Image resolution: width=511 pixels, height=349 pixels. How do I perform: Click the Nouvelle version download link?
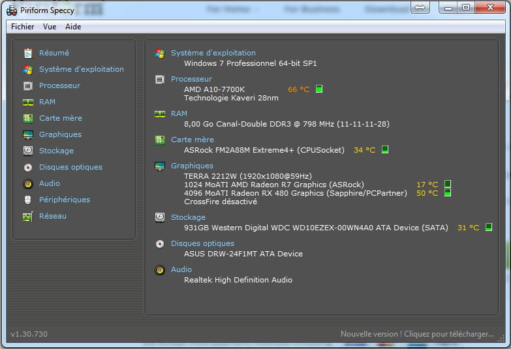(417, 334)
